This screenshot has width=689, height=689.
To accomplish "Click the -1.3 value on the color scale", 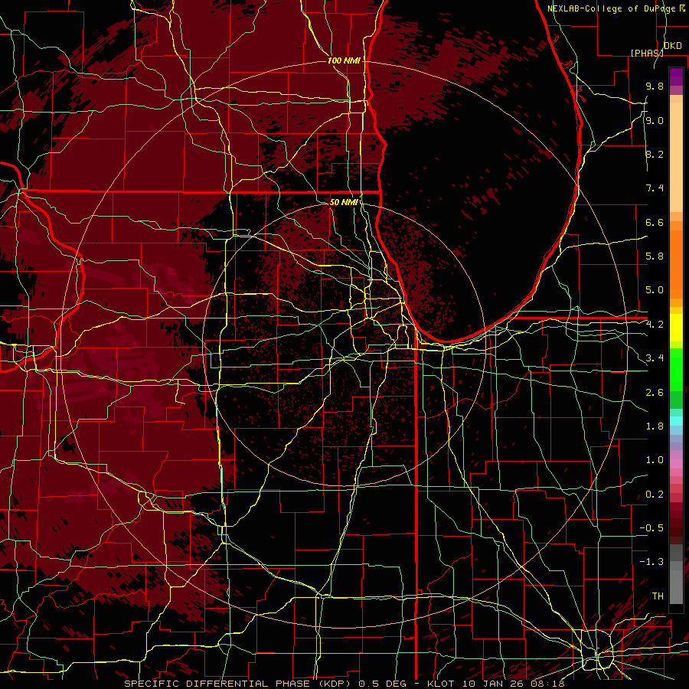I will point(651,562).
